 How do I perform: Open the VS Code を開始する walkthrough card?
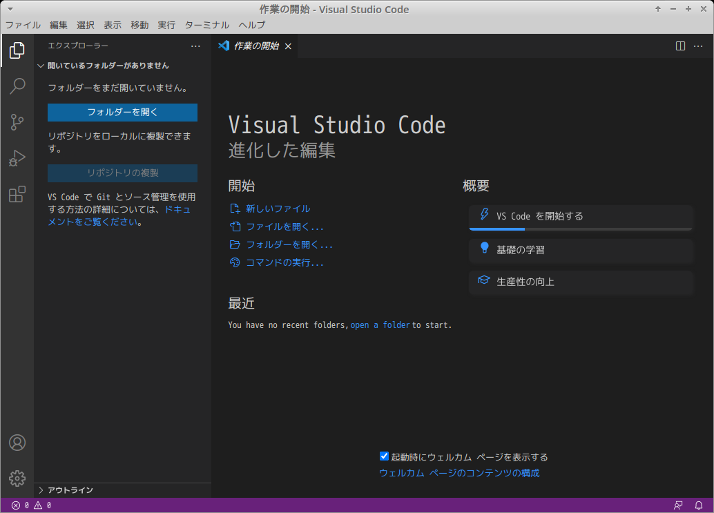[x=581, y=217]
